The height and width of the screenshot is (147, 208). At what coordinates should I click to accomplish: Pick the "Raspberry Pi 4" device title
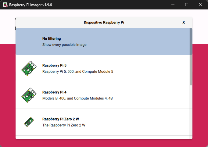(x=55, y=92)
